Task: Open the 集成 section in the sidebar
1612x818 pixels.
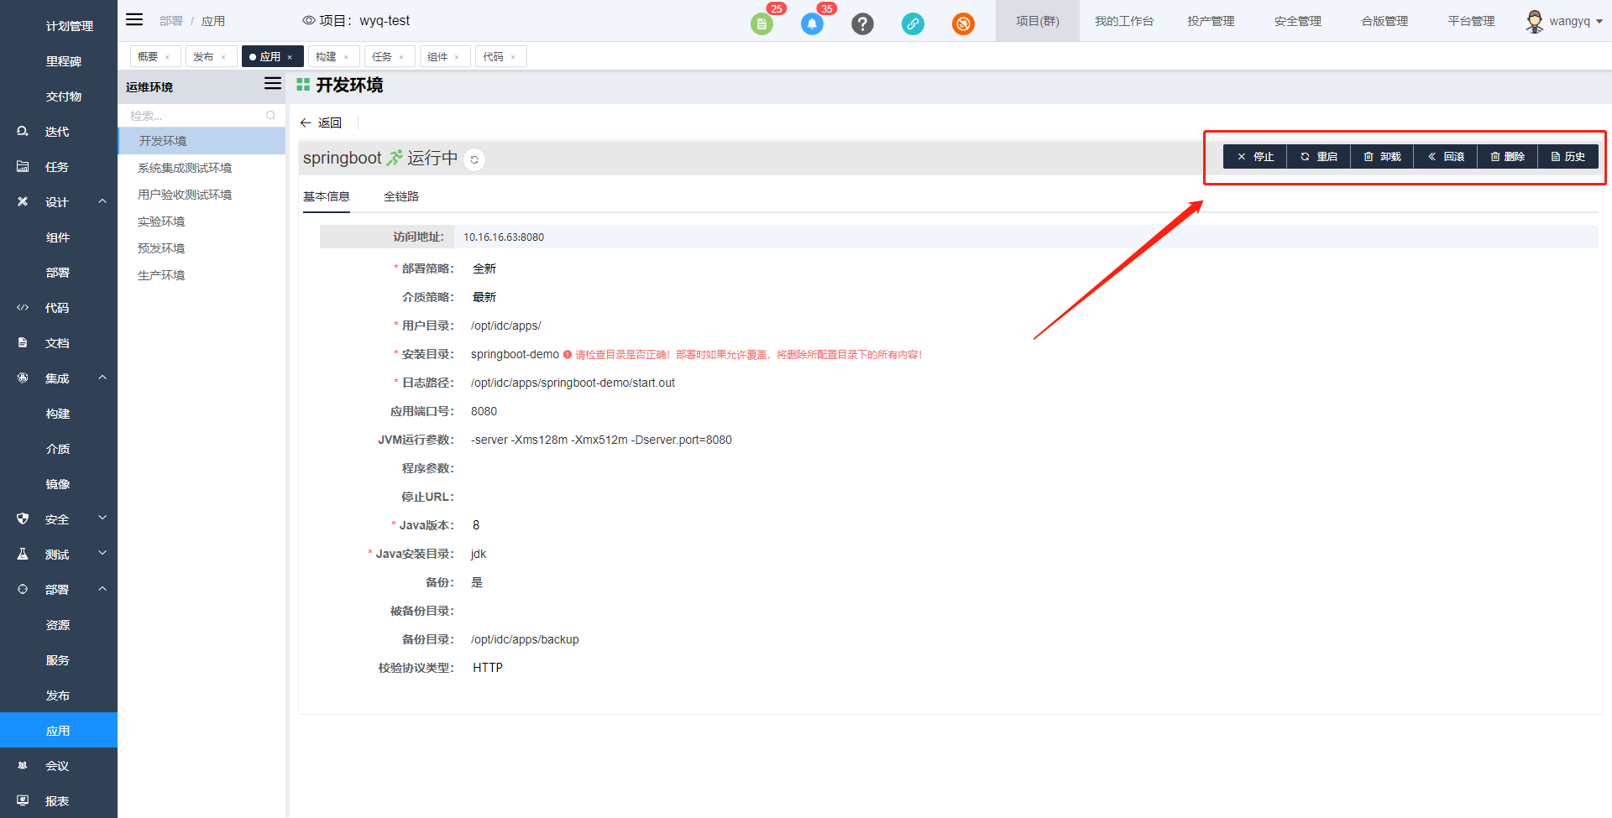Action: (56, 378)
